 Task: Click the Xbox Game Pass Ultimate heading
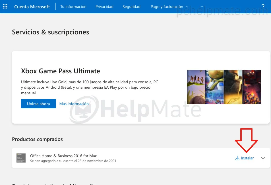(61, 71)
